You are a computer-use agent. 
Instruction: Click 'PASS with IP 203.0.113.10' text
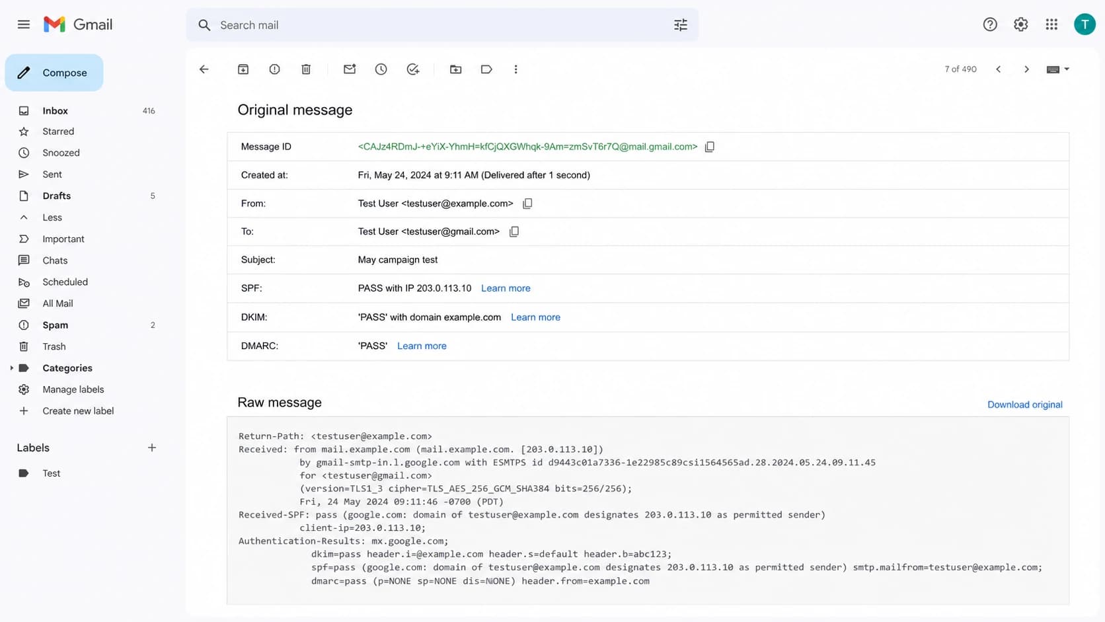[x=414, y=288]
